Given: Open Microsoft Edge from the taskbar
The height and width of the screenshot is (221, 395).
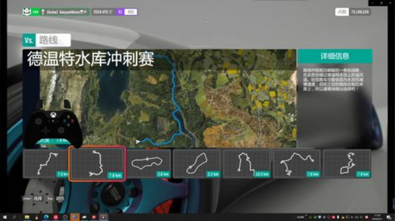Looking at the screenshot, I should 46,217.
